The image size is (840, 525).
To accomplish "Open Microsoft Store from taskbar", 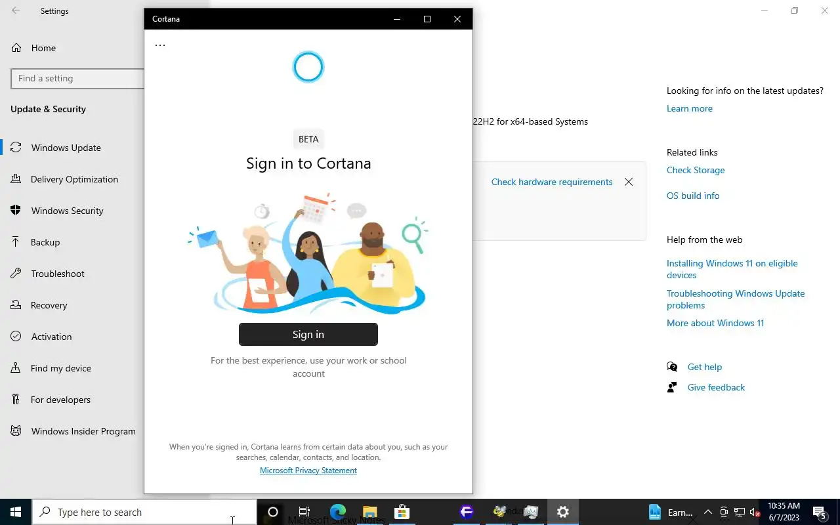I will click(402, 512).
